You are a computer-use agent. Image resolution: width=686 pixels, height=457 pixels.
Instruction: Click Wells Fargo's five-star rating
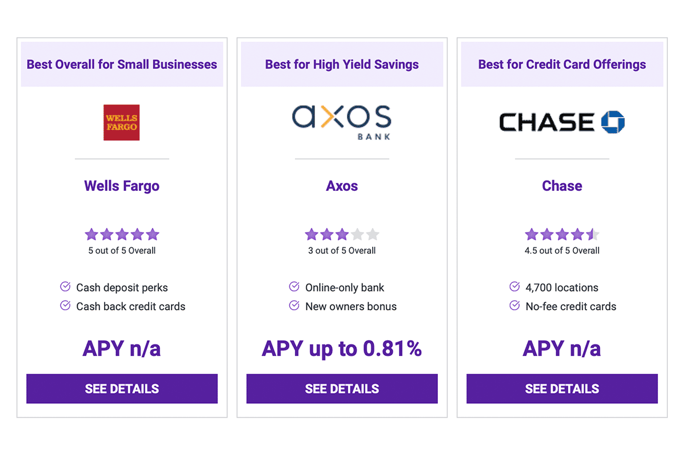coord(122,234)
